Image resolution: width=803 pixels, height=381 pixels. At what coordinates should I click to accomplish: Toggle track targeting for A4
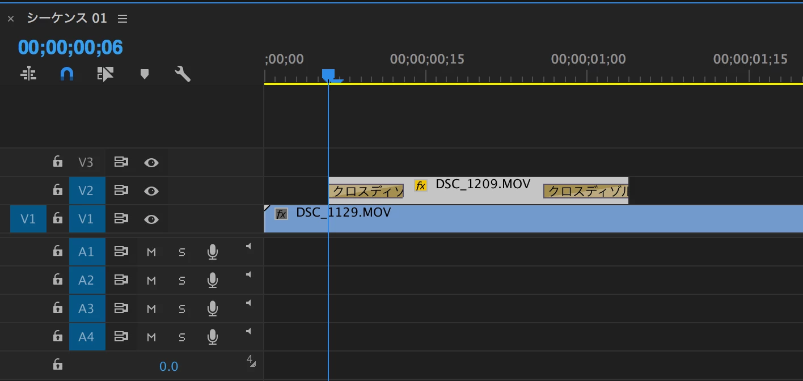pyautogui.click(x=87, y=337)
